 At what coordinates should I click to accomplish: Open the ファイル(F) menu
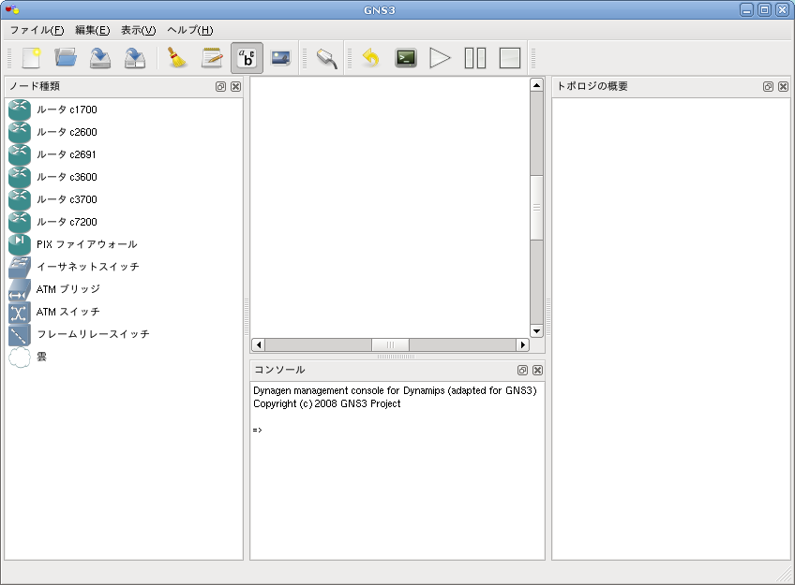37,30
